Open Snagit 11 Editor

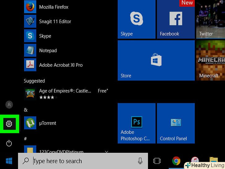click(55, 21)
